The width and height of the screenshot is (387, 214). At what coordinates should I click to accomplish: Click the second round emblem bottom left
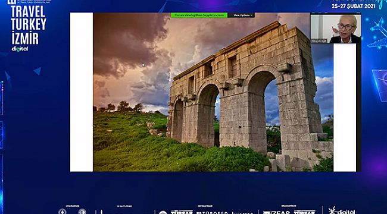pyautogui.click(x=82, y=212)
